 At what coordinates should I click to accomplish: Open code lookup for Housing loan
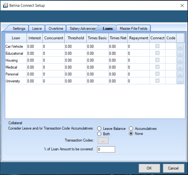coord(180,60)
